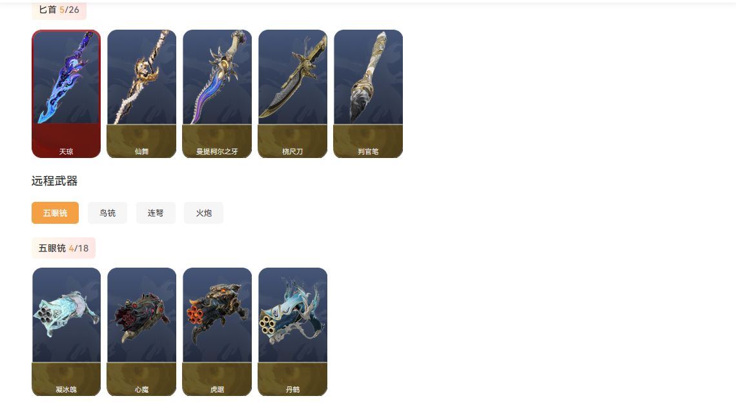This screenshot has width=736, height=405.
Task: Select the 判官笔 brush dagger card
Action: click(369, 94)
